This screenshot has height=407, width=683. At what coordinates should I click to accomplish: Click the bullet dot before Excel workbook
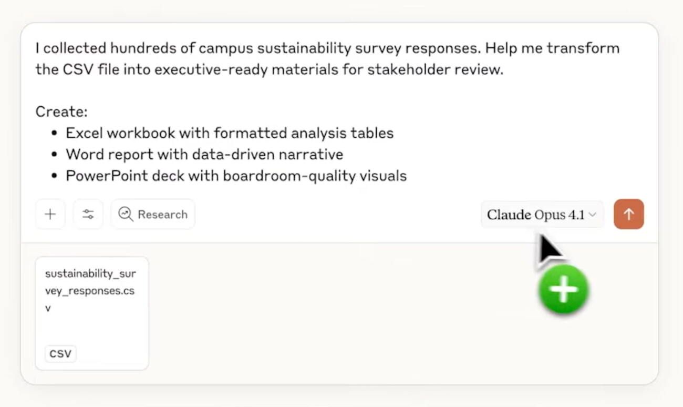[54, 134]
